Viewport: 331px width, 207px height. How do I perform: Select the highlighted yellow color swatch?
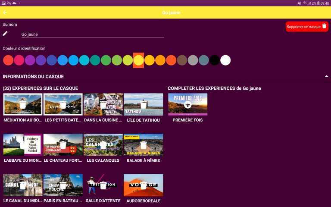(138, 60)
